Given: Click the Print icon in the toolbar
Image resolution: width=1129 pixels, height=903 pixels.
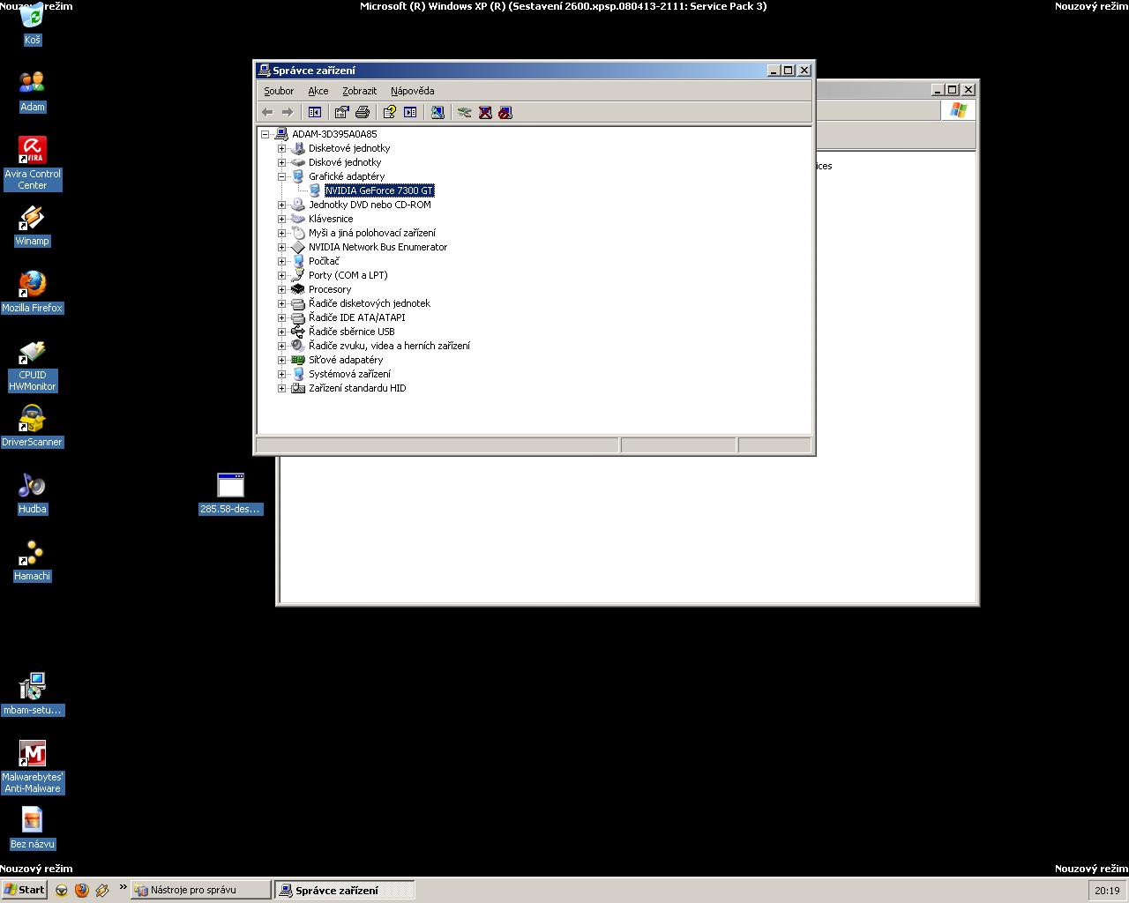Looking at the screenshot, I should 363,112.
